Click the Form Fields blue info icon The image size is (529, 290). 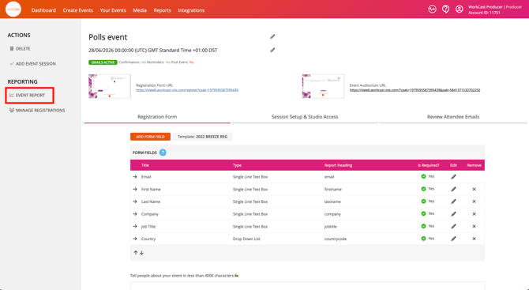163,153
